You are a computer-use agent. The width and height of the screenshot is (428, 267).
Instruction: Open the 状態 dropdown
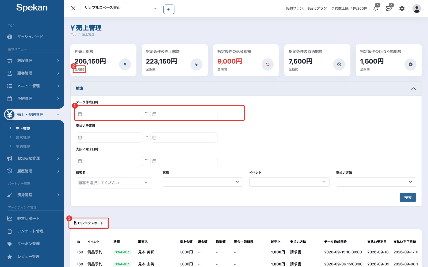point(202,182)
